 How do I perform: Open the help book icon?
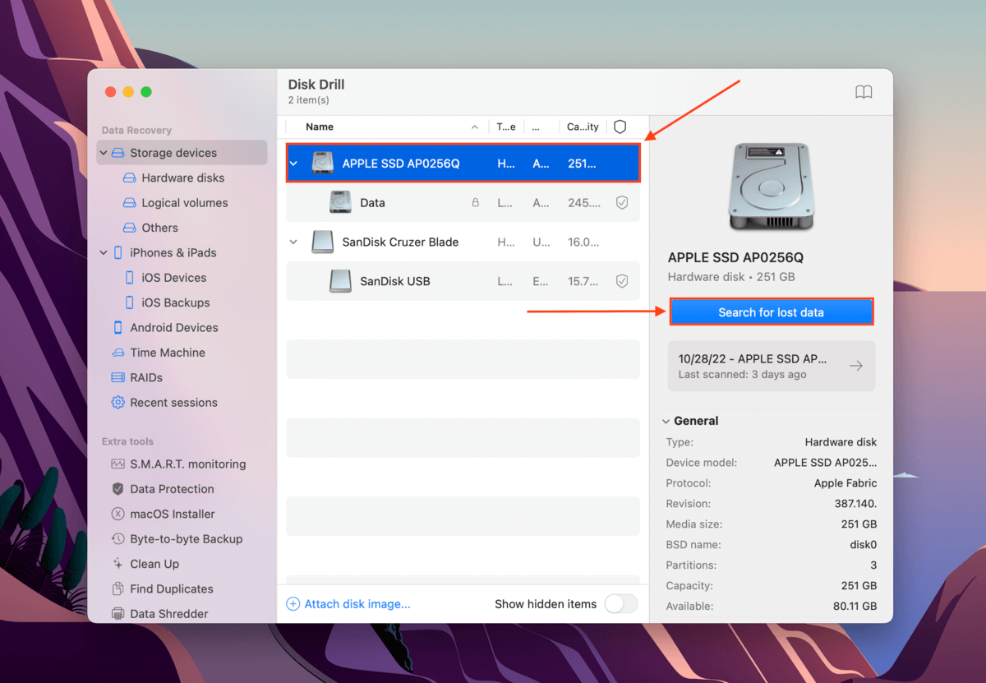point(864,92)
